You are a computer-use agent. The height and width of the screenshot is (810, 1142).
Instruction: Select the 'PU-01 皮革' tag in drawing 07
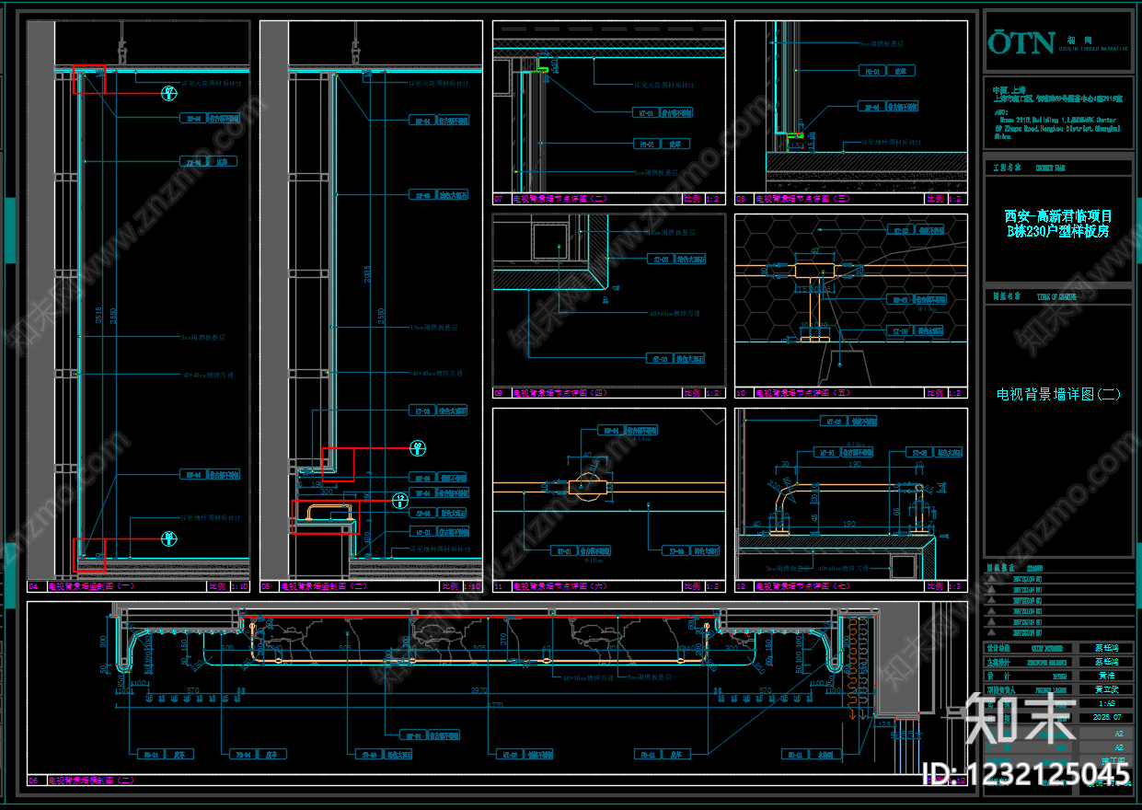pos(662,144)
